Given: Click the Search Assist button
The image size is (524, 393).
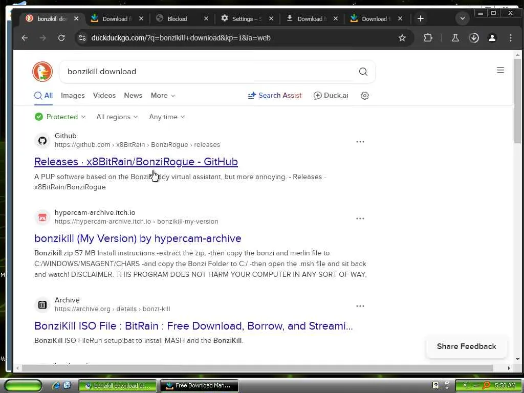Looking at the screenshot, I should click(x=275, y=96).
